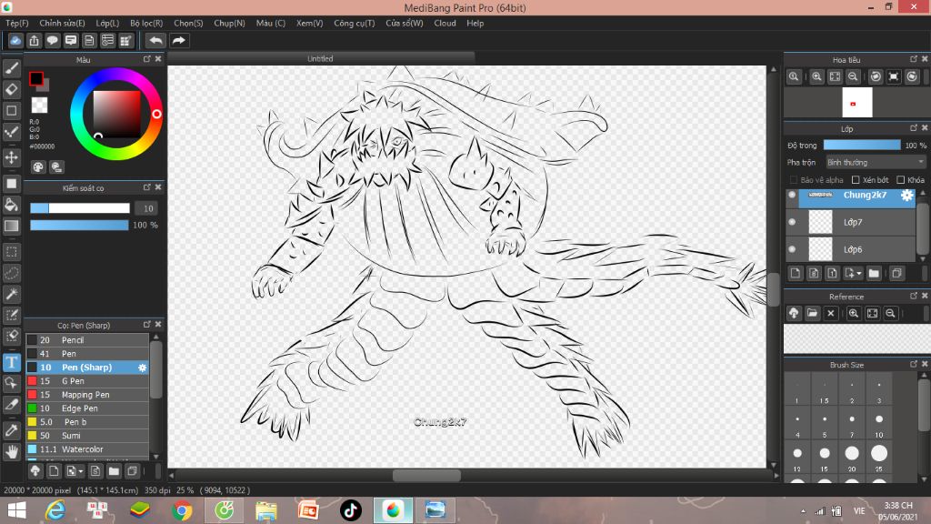Open settings gear of Chung2k7 layer

906,195
